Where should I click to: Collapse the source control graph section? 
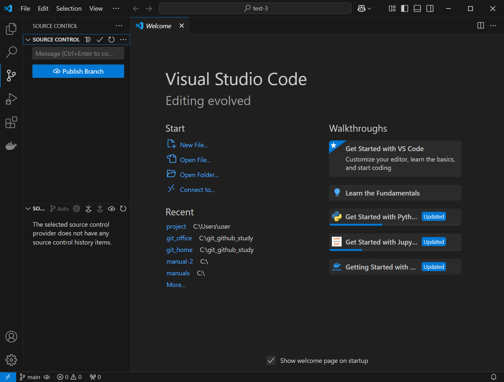pos(28,209)
